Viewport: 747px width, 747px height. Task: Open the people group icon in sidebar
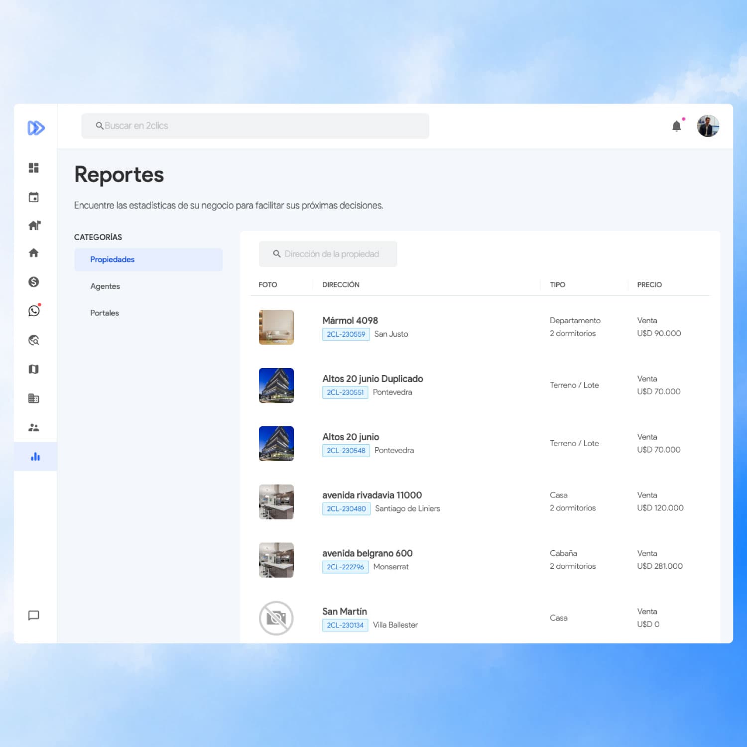pyautogui.click(x=34, y=427)
